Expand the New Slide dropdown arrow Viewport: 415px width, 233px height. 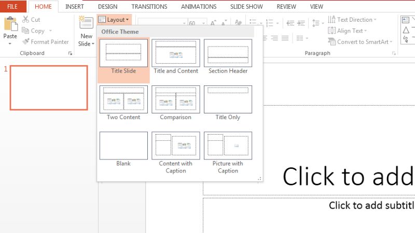(x=93, y=44)
